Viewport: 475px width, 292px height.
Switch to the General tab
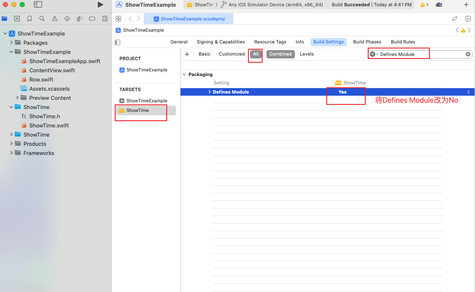click(x=179, y=42)
